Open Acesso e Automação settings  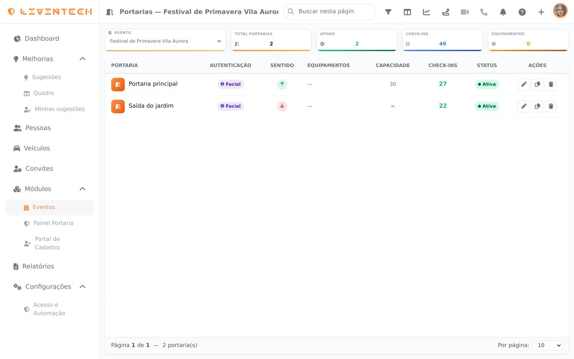(x=50, y=309)
